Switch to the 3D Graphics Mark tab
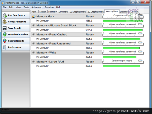 96,12
